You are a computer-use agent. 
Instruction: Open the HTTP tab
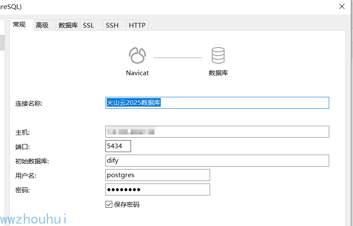click(137, 25)
